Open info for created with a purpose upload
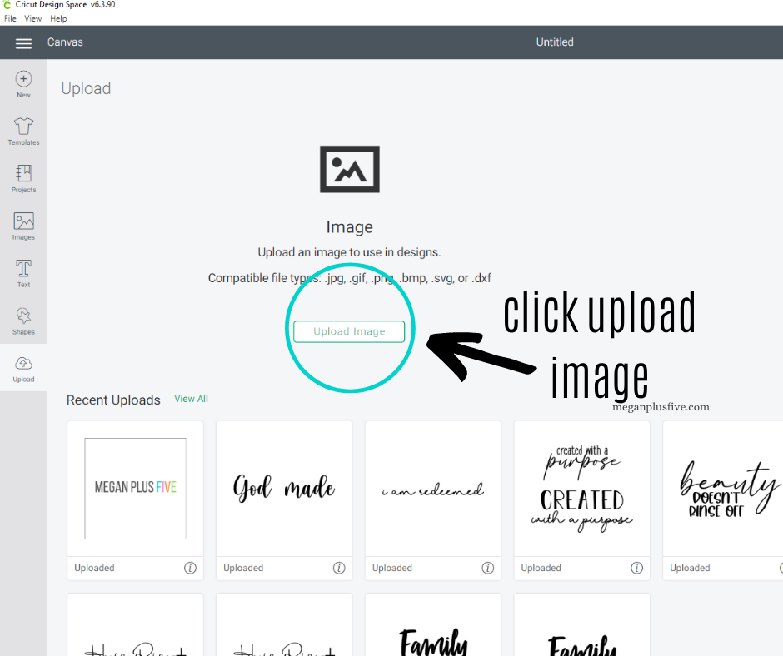The height and width of the screenshot is (656, 783). pyautogui.click(x=636, y=568)
